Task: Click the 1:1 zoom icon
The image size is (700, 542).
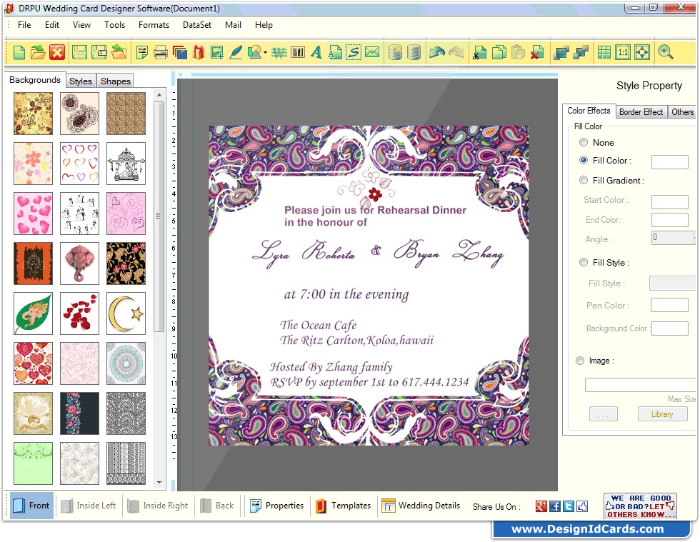Action: 621,52
